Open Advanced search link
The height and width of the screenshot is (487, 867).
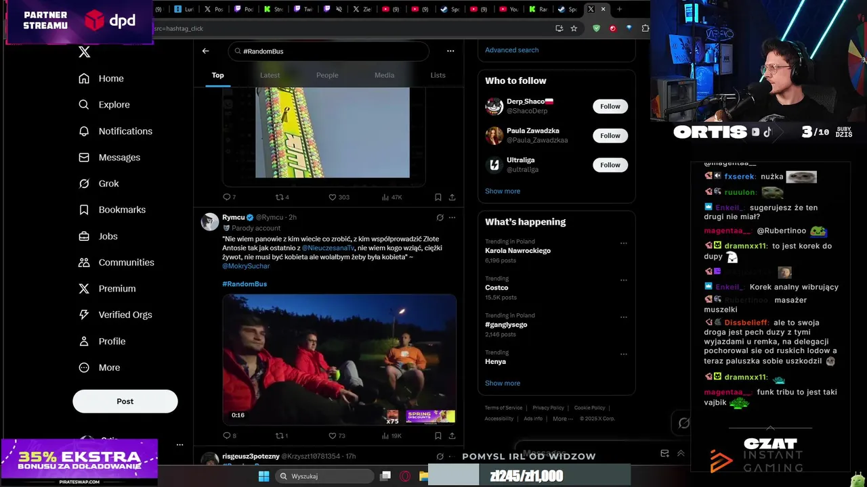point(511,50)
